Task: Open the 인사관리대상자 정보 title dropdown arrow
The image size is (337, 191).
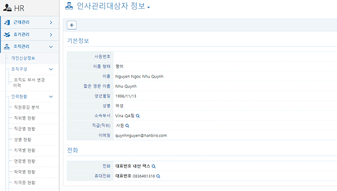Action: coord(148,7)
